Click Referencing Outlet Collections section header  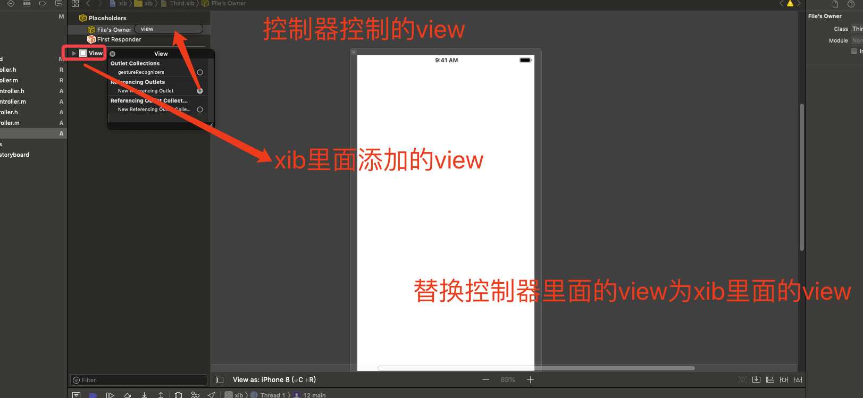(149, 100)
